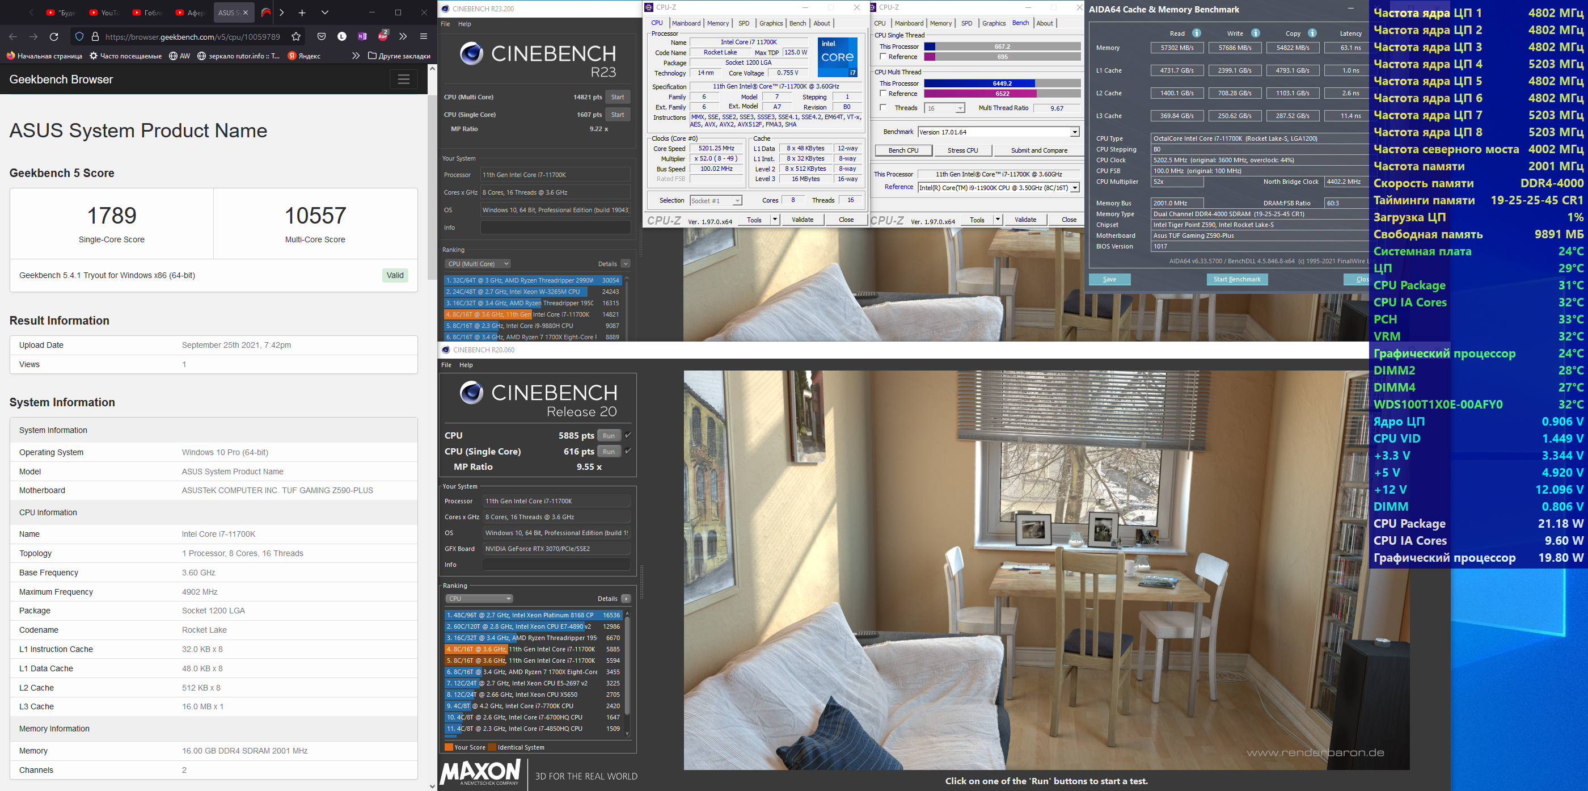Open the Яндекс bookmark
This screenshot has width=1588, height=791.
pos(305,56)
